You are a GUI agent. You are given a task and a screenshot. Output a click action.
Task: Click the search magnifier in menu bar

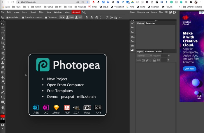[84, 12]
